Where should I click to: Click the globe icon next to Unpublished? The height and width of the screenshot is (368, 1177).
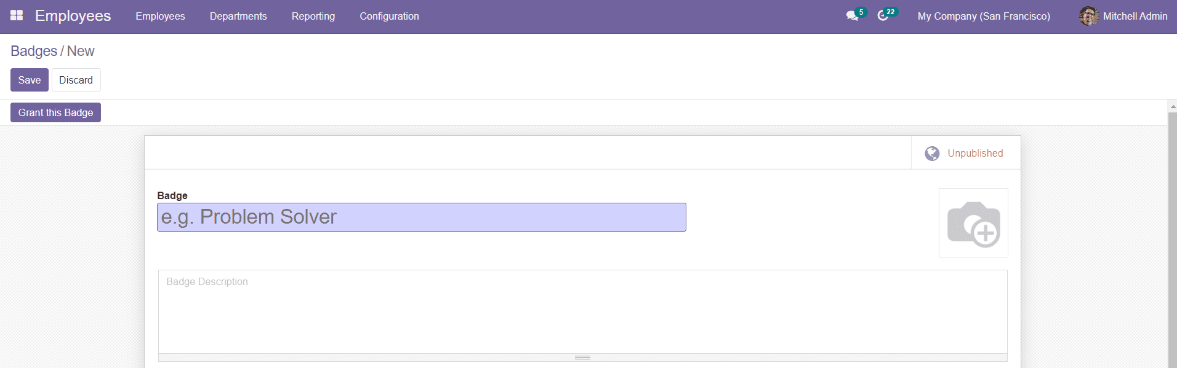pyautogui.click(x=932, y=153)
